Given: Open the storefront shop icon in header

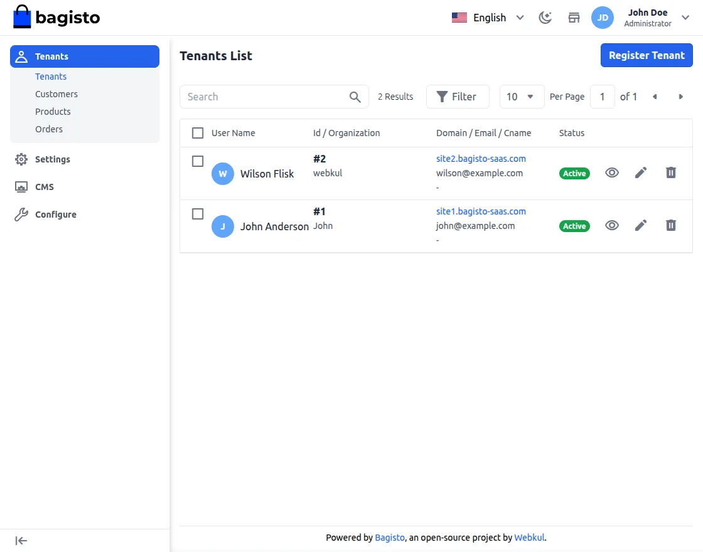Looking at the screenshot, I should 574,18.
